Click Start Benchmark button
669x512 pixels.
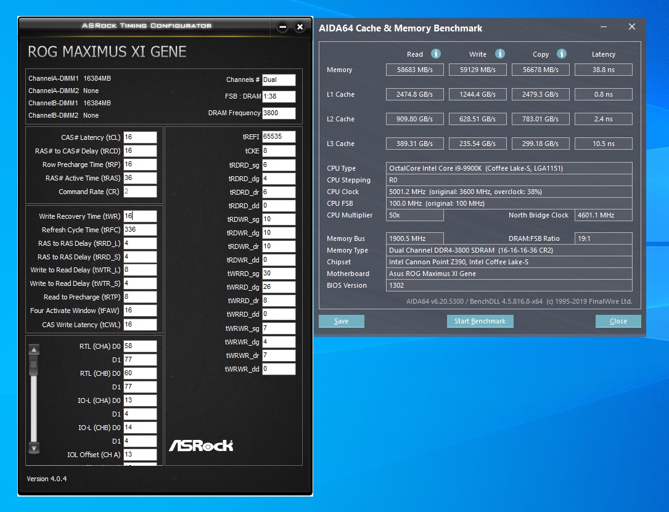coord(480,321)
